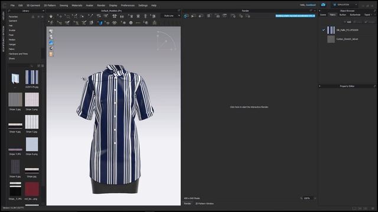Screen dimensions: 378x212
Task: Switch to the Button tab in Object Browser
Action: [x=343, y=15]
